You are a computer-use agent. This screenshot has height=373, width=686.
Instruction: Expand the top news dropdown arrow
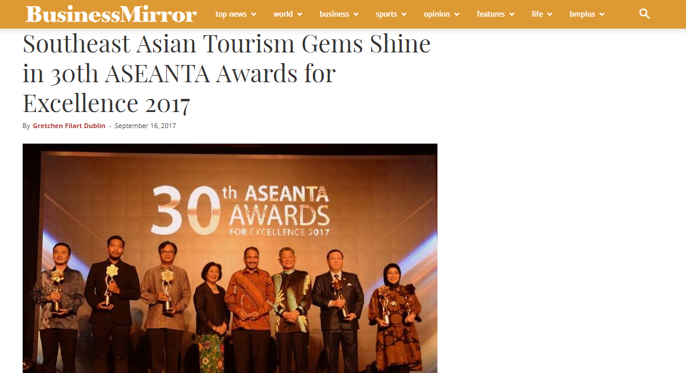coord(253,14)
